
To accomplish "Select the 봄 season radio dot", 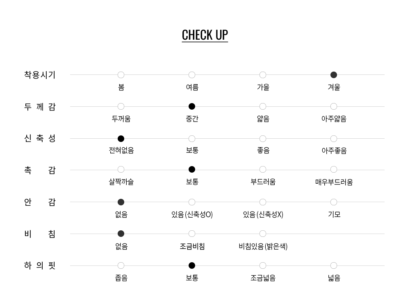I will click(x=121, y=75).
